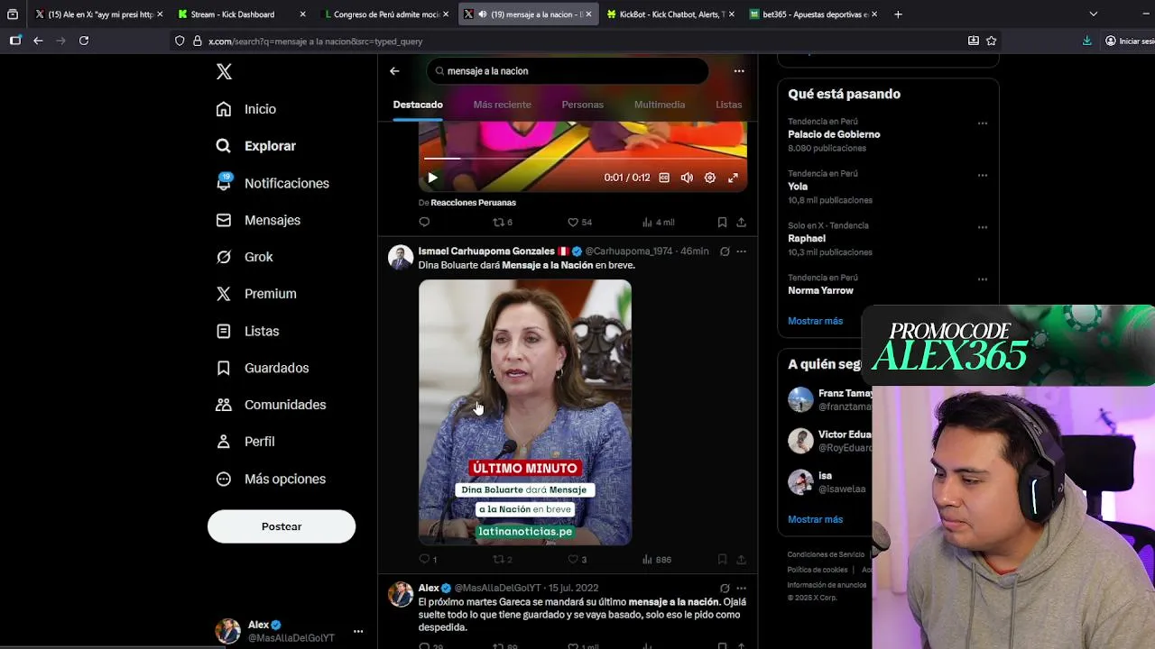Bookmark this page with star icon
Image resolution: width=1155 pixels, height=649 pixels.
992,41
